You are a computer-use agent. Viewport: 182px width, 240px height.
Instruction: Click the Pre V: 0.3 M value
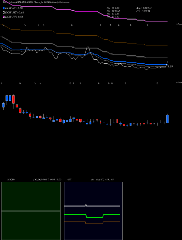pos(143,11)
